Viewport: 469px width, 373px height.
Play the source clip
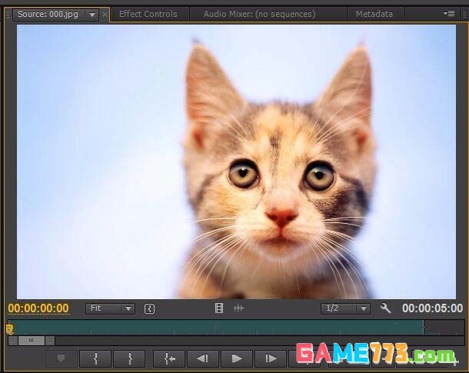click(237, 358)
